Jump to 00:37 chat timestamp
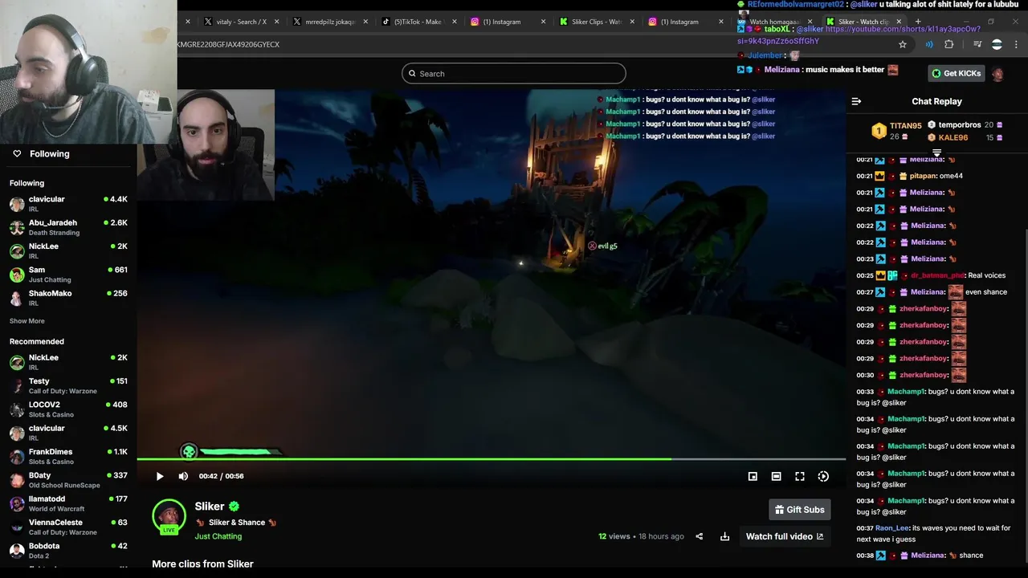The height and width of the screenshot is (578, 1028). (864, 528)
